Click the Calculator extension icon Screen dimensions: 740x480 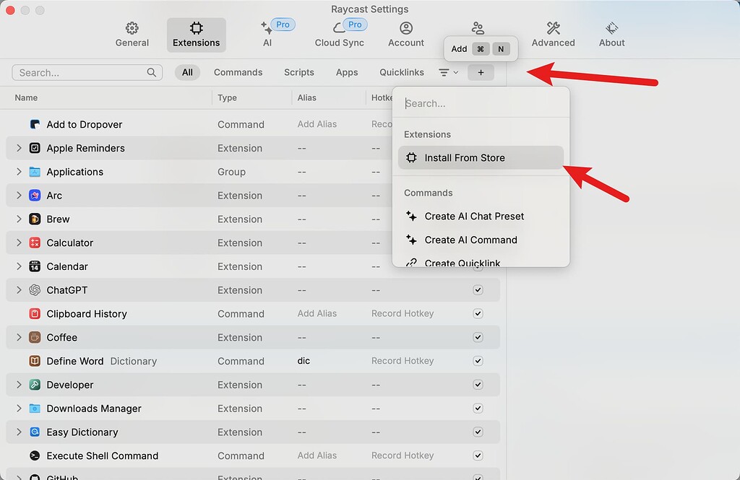coord(35,243)
